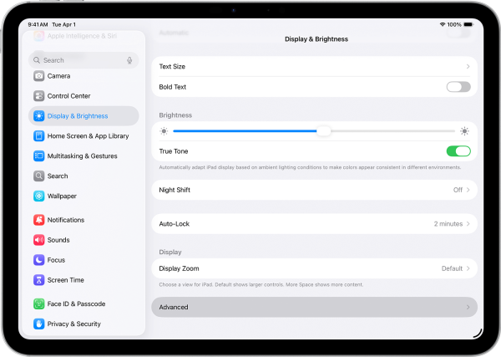Viewport: 501px width, 357px height.
Task: Turn off the True Tone switch
Action: tap(458, 151)
